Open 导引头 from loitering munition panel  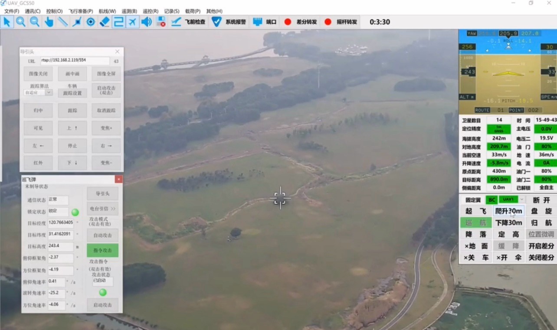[x=103, y=194]
